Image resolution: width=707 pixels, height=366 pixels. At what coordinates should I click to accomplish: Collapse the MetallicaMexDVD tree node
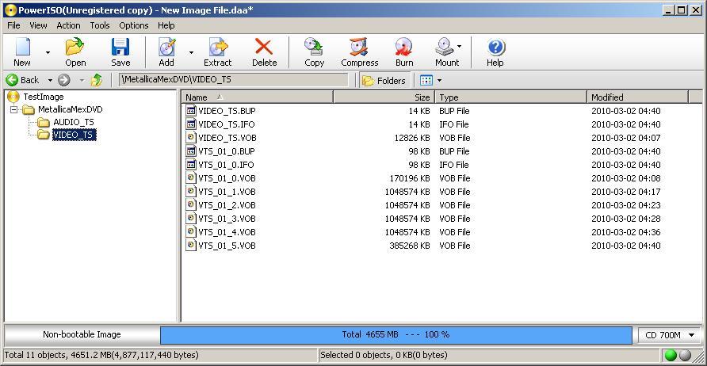tap(13, 109)
